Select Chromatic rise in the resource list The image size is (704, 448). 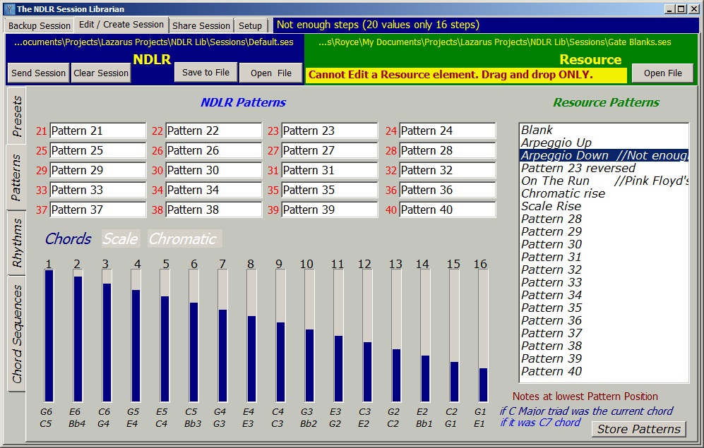tap(563, 193)
